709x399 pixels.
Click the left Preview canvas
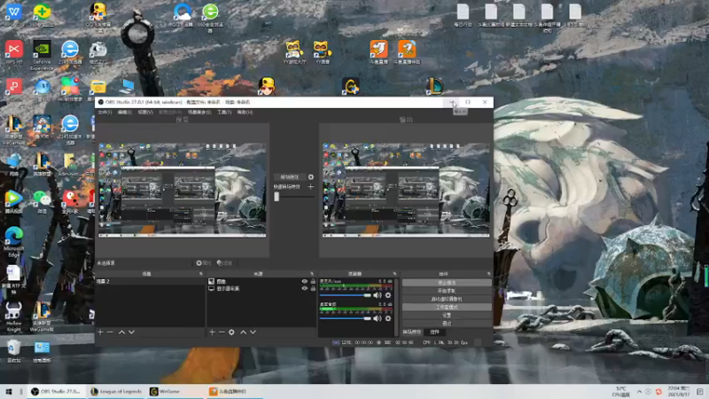point(183,190)
